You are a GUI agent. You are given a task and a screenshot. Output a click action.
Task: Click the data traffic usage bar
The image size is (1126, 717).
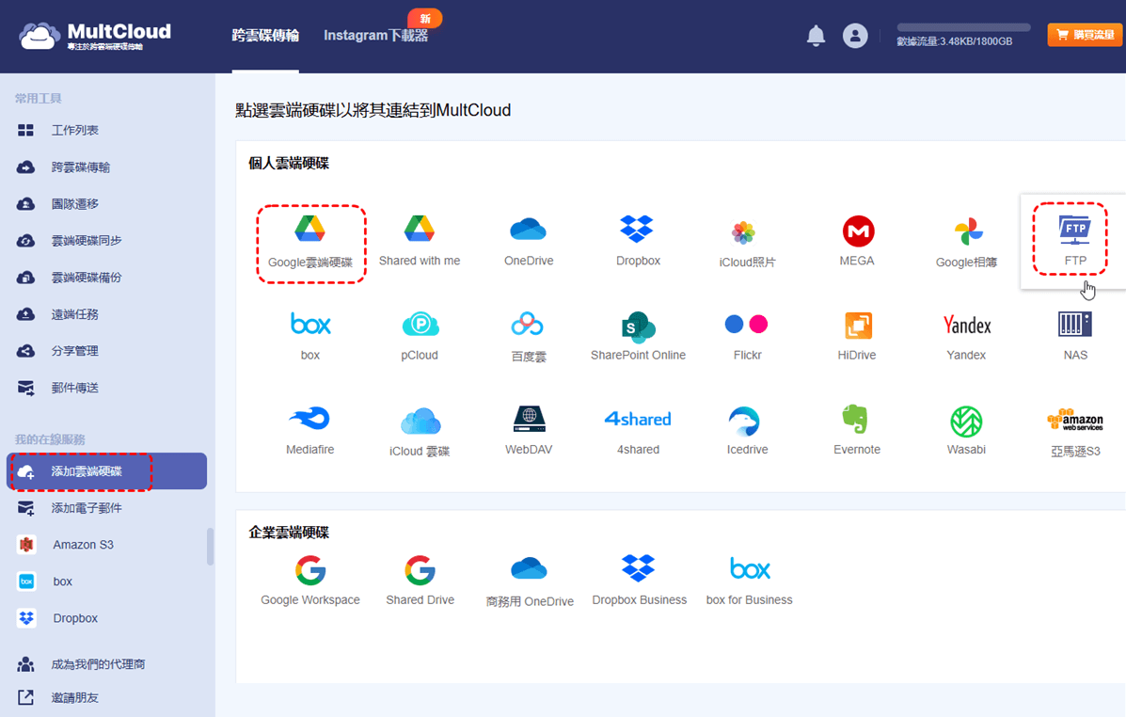click(963, 27)
